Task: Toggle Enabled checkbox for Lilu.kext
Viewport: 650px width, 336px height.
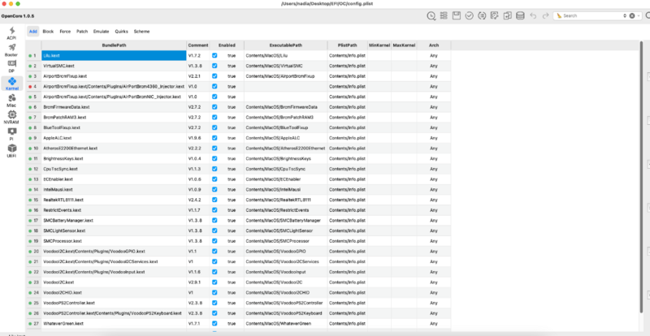Action: point(214,55)
